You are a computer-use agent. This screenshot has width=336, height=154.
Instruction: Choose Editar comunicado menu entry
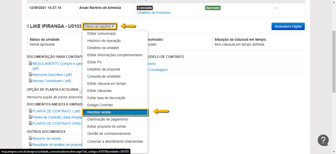pos(101,34)
